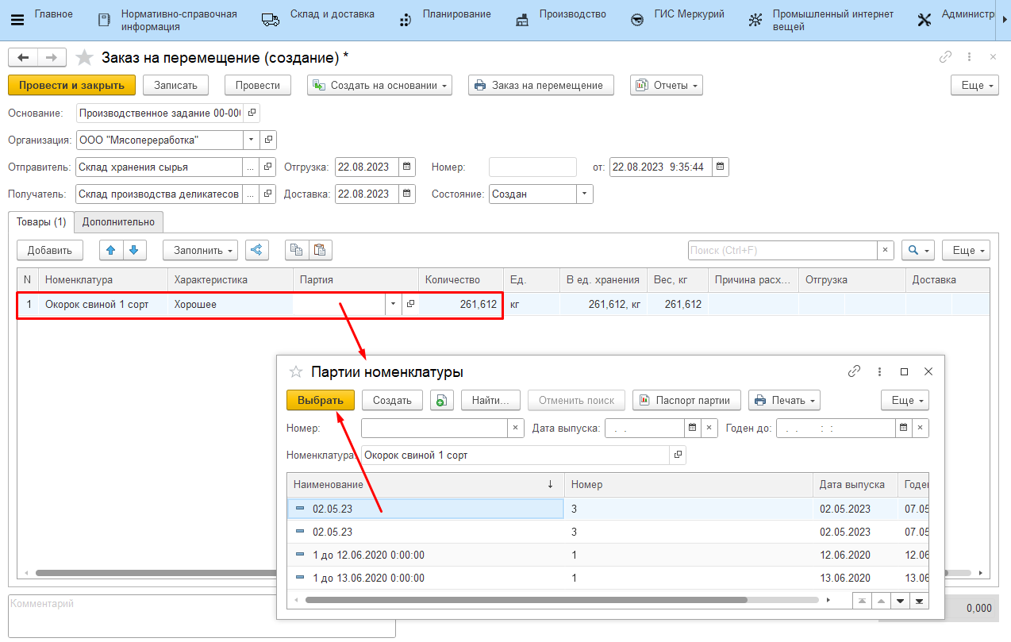
Task: Click move row down arrow icon
Action: coord(134,250)
